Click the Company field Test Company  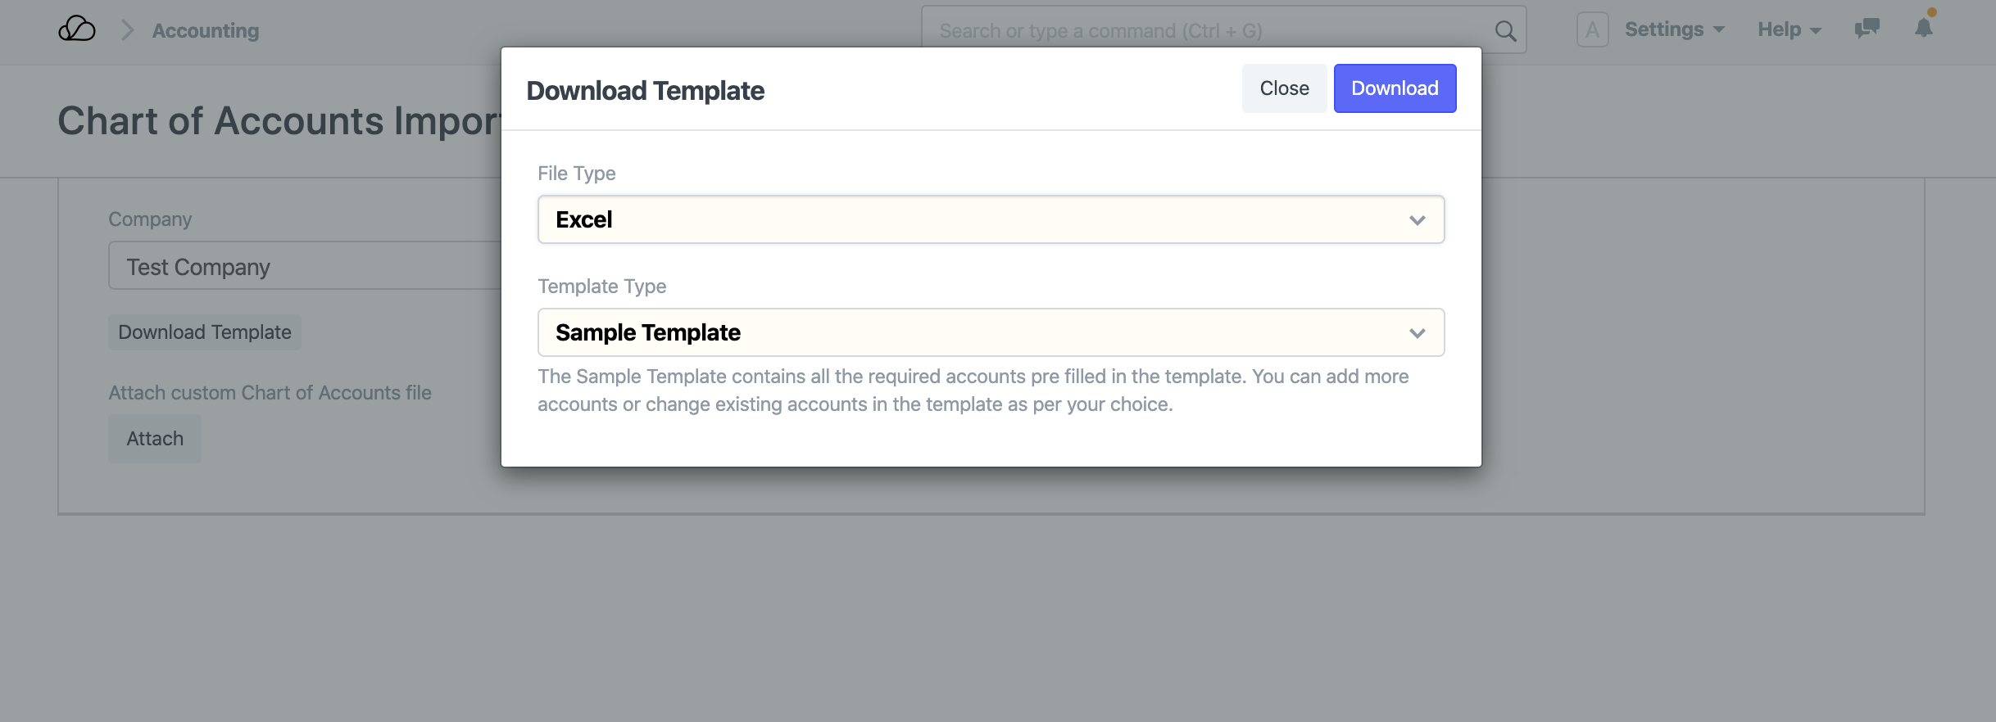(303, 267)
